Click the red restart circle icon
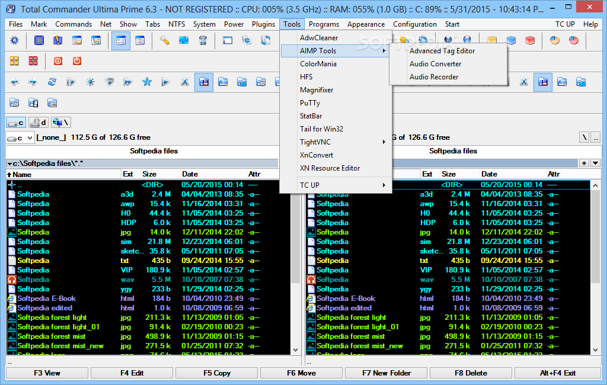The image size is (607, 385). [58, 61]
